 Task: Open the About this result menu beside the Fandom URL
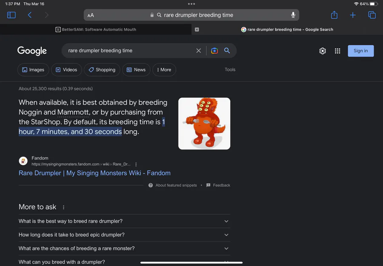tap(136, 164)
